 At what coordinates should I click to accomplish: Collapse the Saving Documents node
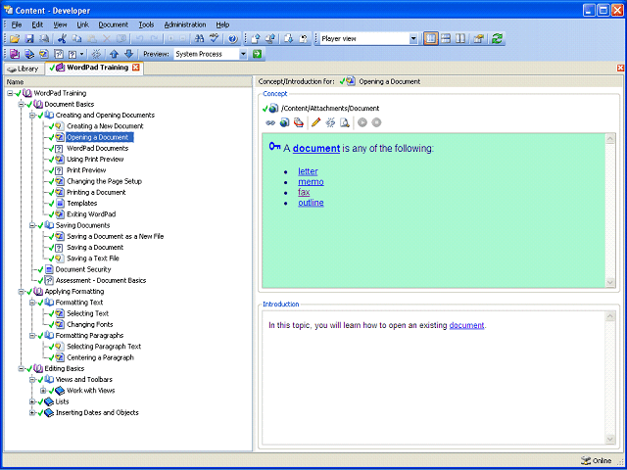[32, 225]
